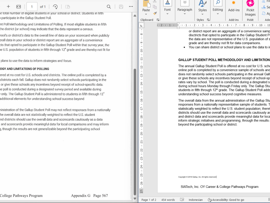Click 'plans to use the data to inform' line in PDF
The height and width of the screenshot is (203, 270).
(x=36, y=61)
